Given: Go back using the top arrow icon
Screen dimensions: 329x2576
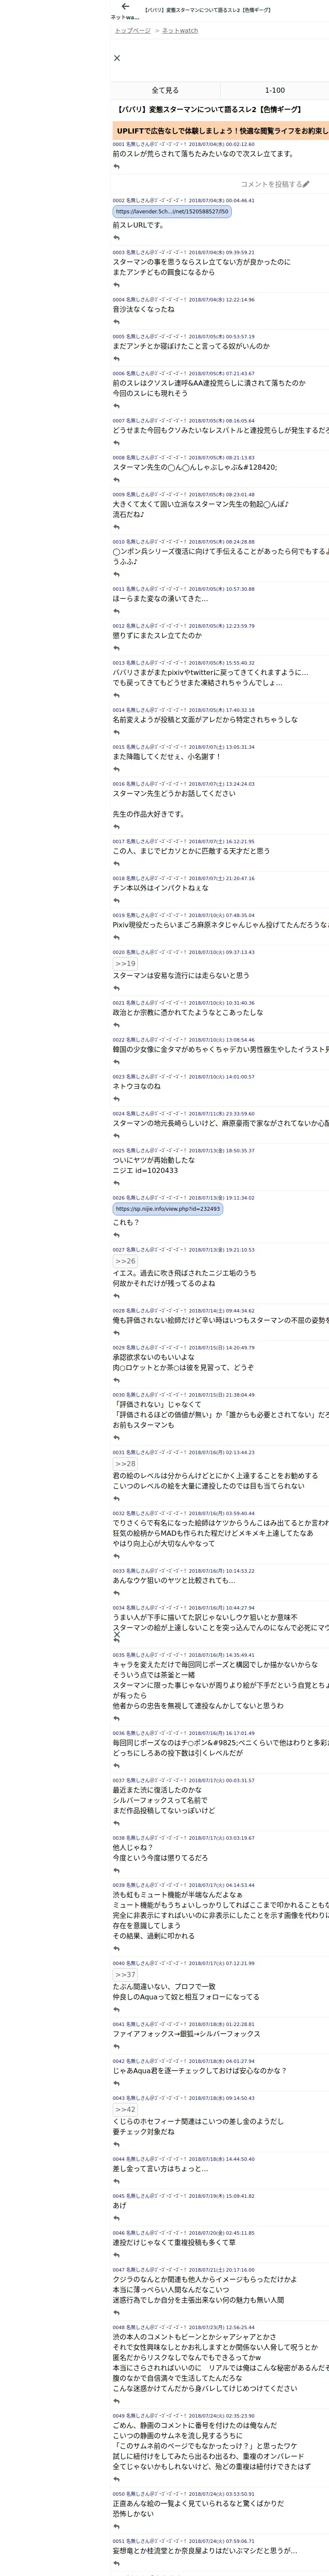Looking at the screenshot, I should pyautogui.click(x=126, y=7).
